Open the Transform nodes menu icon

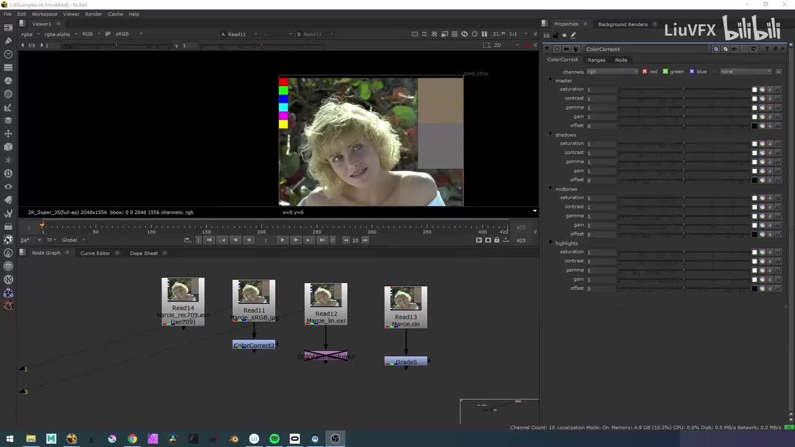[x=8, y=133]
